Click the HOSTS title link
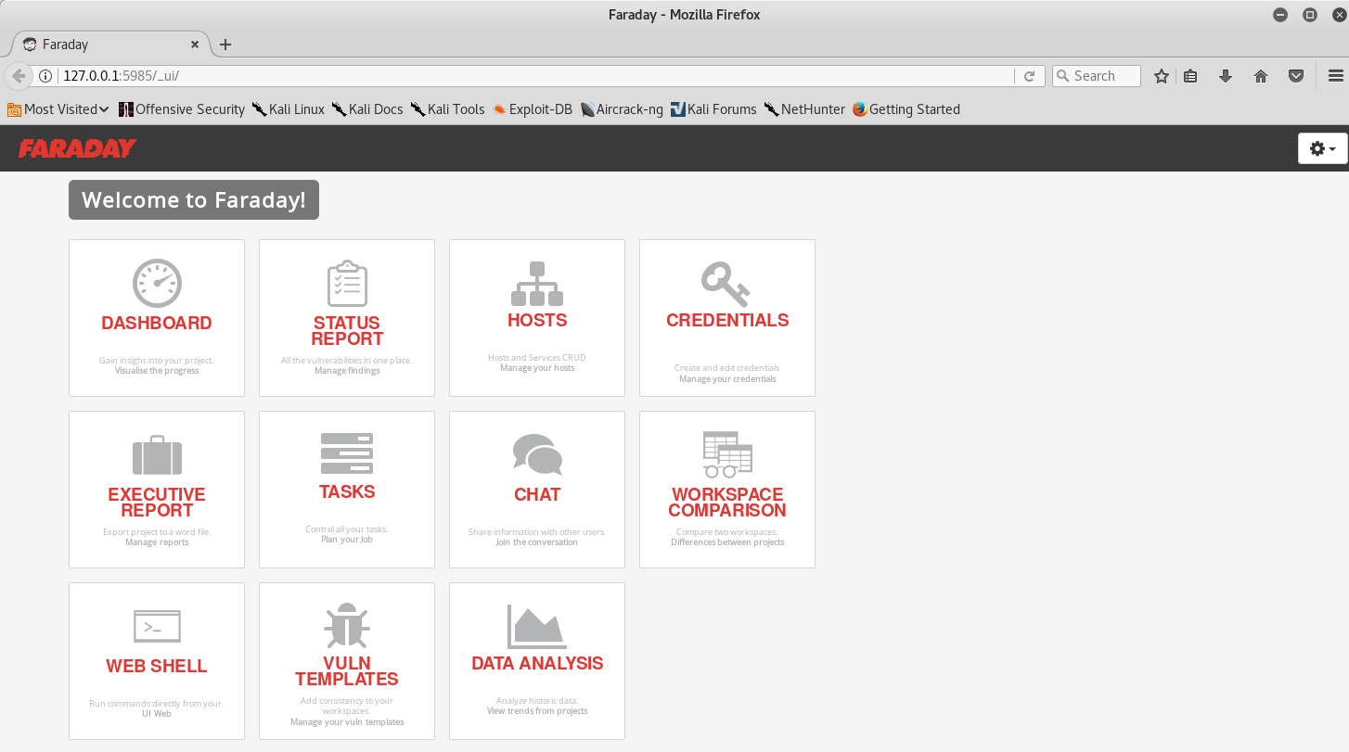Viewport: 1349px width, 752px height. pyautogui.click(x=537, y=320)
